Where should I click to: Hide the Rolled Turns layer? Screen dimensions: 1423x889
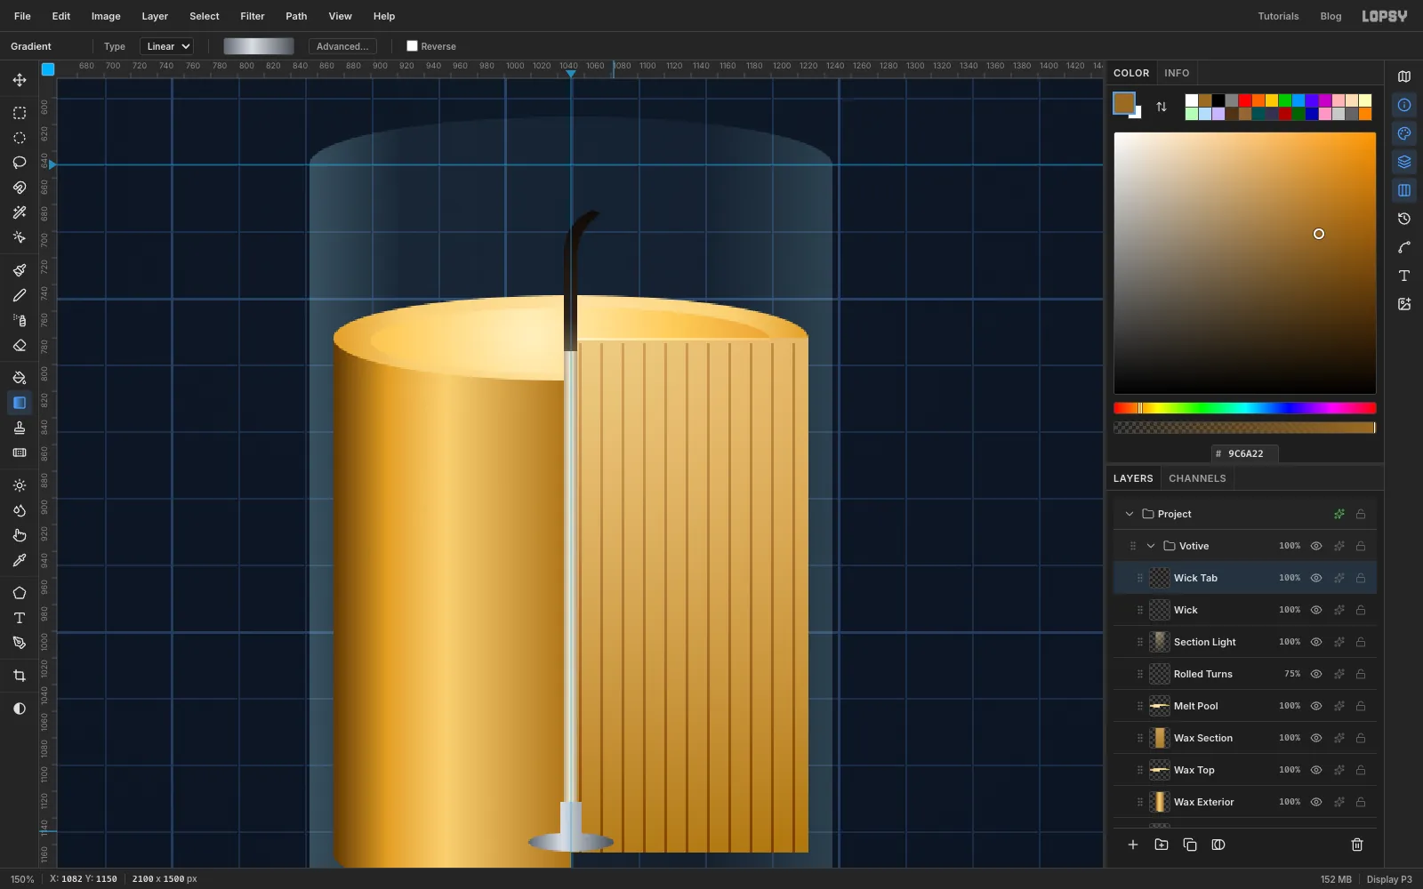coord(1316,674)
